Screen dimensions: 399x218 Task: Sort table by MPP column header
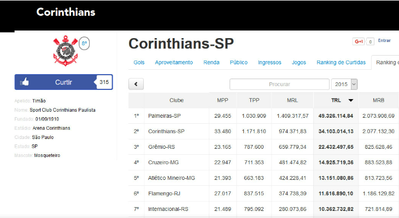[222, 100]
